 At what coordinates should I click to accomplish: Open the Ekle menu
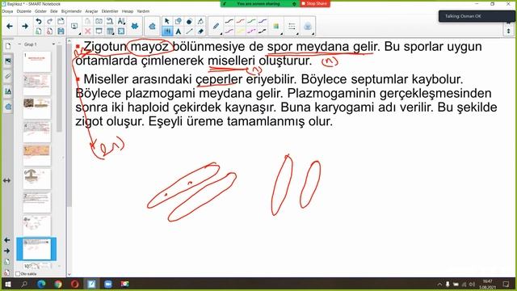click(x=54, y=11)
